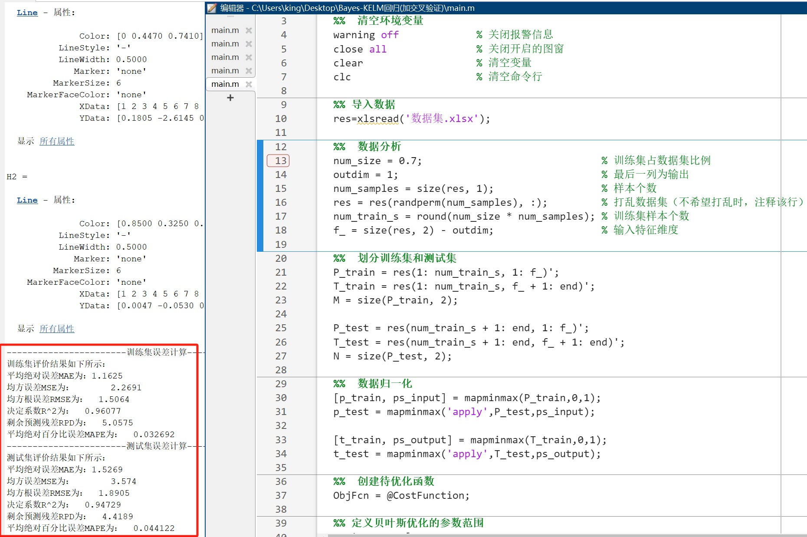This screenshot has width=807, height=537.
Task: Select the highlighted active main.m tab
Action: pyautogui.click(x=225, y=84)
